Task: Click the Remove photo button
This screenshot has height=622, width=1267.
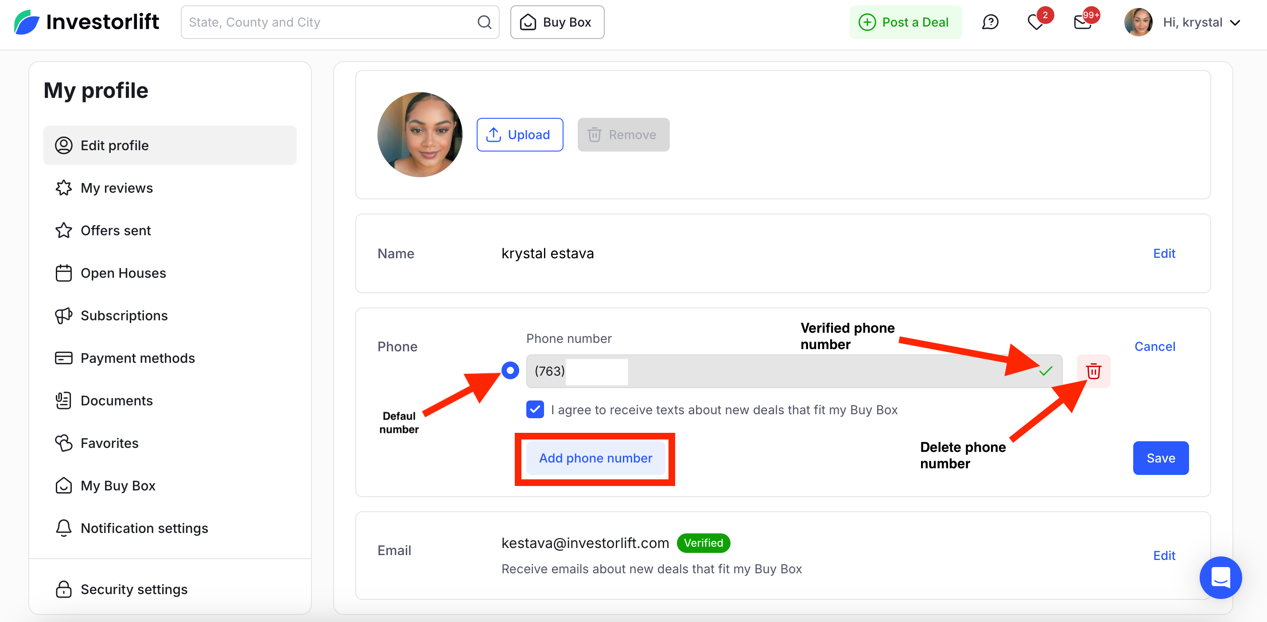Action: (623, 135)
